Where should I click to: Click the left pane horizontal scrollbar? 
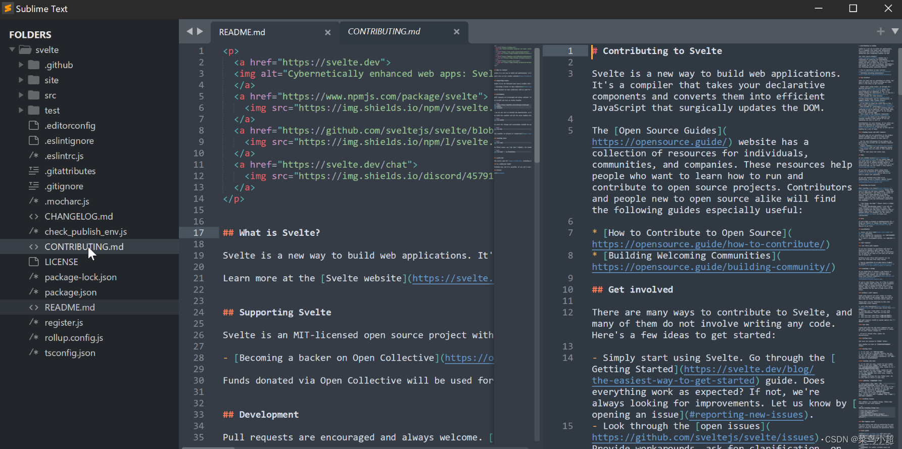pos(208,447)
